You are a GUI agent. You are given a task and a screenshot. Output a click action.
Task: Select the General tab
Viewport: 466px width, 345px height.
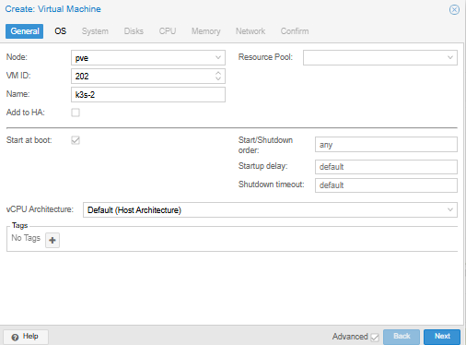[25, 31]
